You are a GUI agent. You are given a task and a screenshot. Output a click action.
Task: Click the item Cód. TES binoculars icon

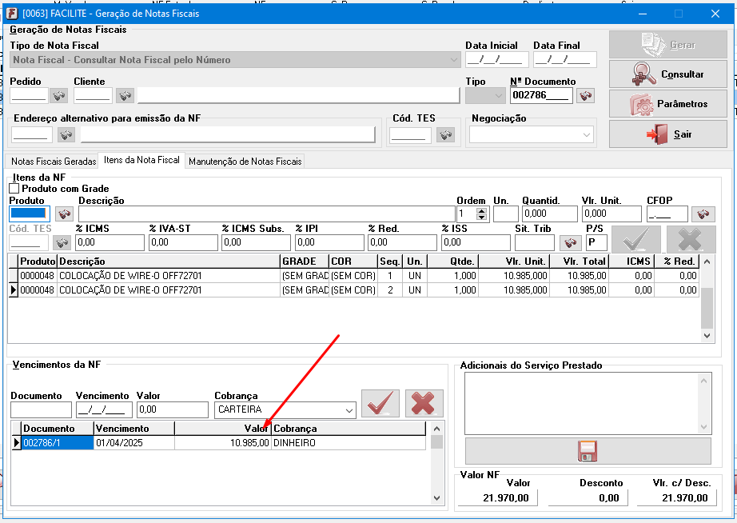coord(62,242)
